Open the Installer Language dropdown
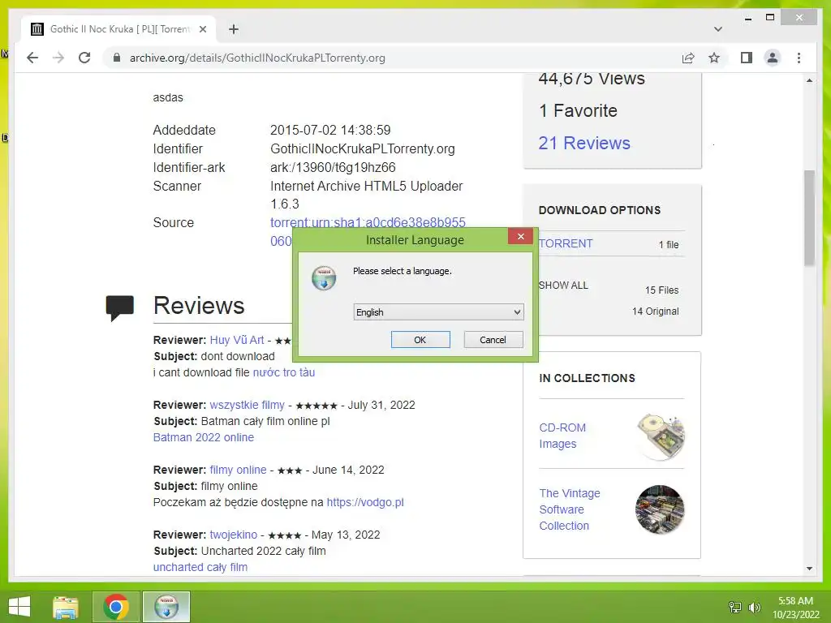Viewport: 831px width, 623px height. pos(438,312)
